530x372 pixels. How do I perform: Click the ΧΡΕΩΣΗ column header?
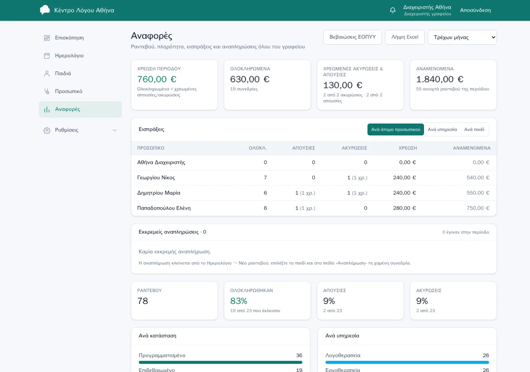coord(407,148)
